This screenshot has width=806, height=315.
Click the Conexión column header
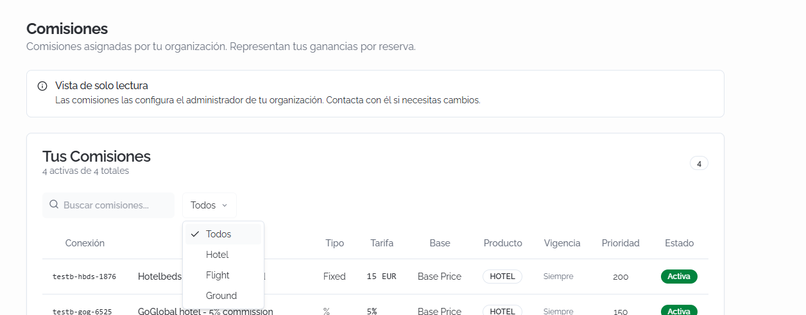(85, 243)
